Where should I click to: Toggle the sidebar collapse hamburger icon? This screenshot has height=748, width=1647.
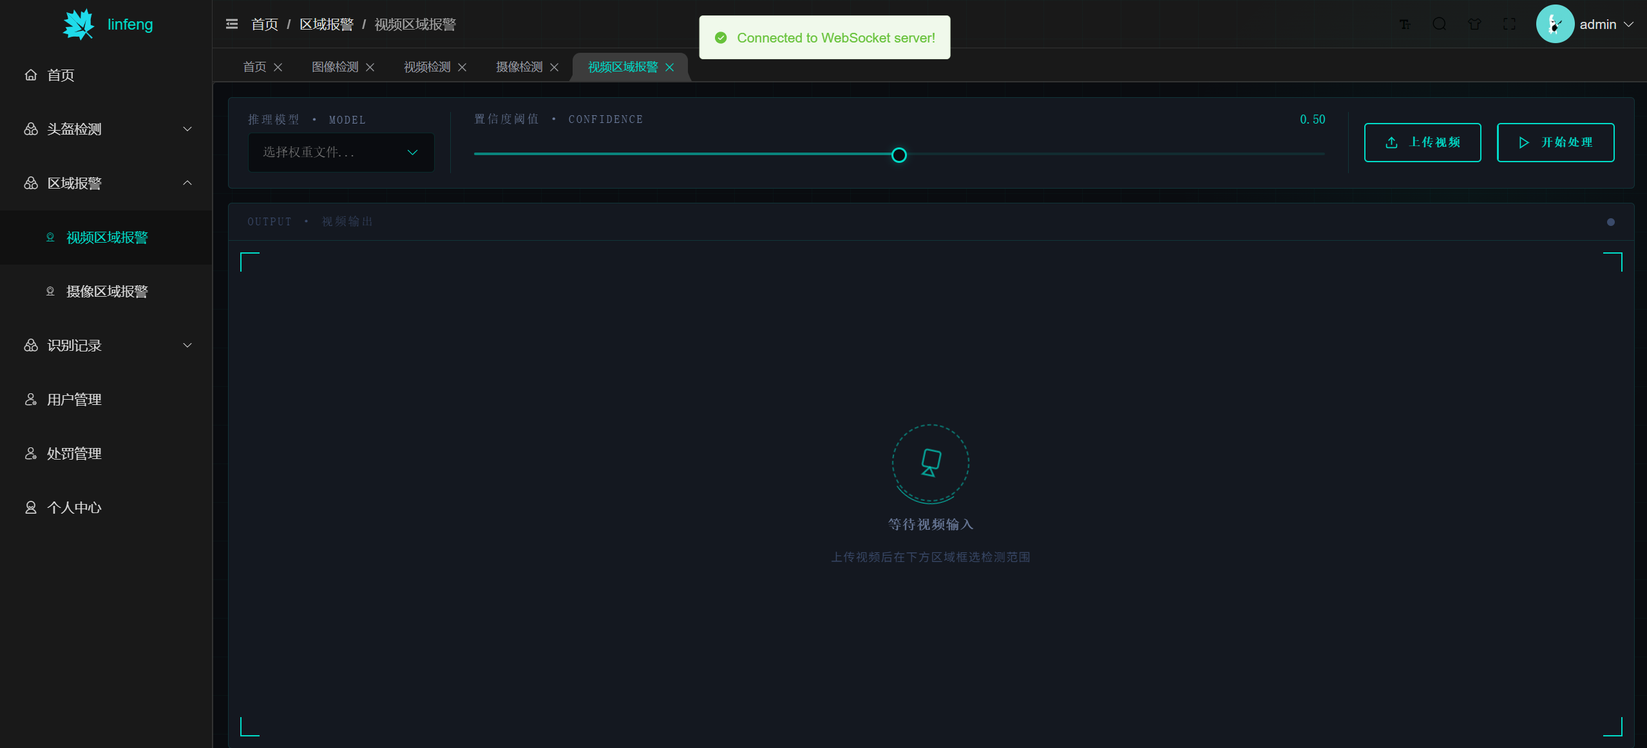click(232, 24)
